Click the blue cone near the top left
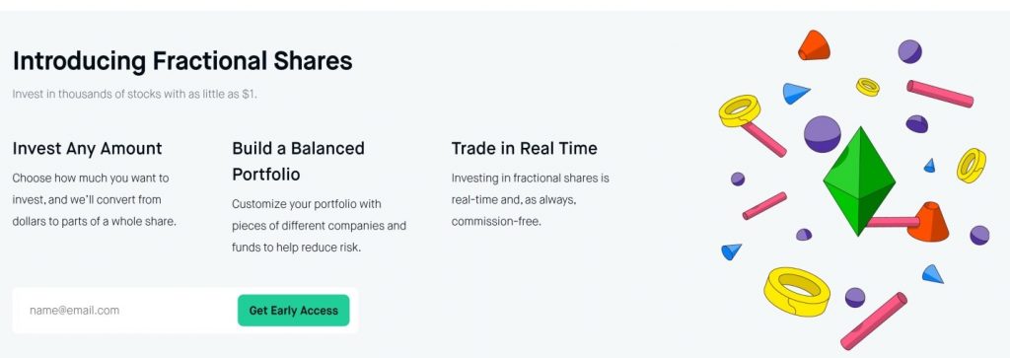The width and height of the screenshot is (1010, 358). (795, 94)
